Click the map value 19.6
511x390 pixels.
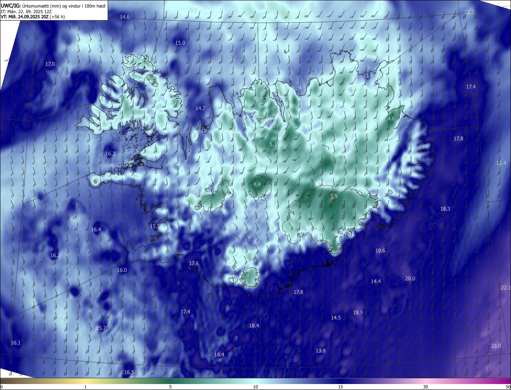(x=380, y=251)
